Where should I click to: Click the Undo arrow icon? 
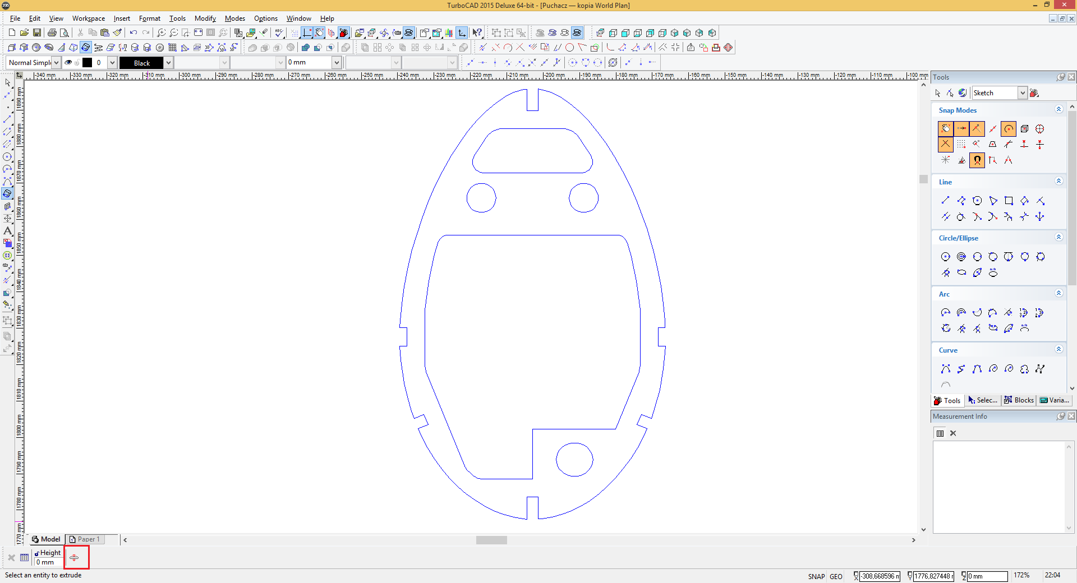pyautogui.click(x=133, y=33)
